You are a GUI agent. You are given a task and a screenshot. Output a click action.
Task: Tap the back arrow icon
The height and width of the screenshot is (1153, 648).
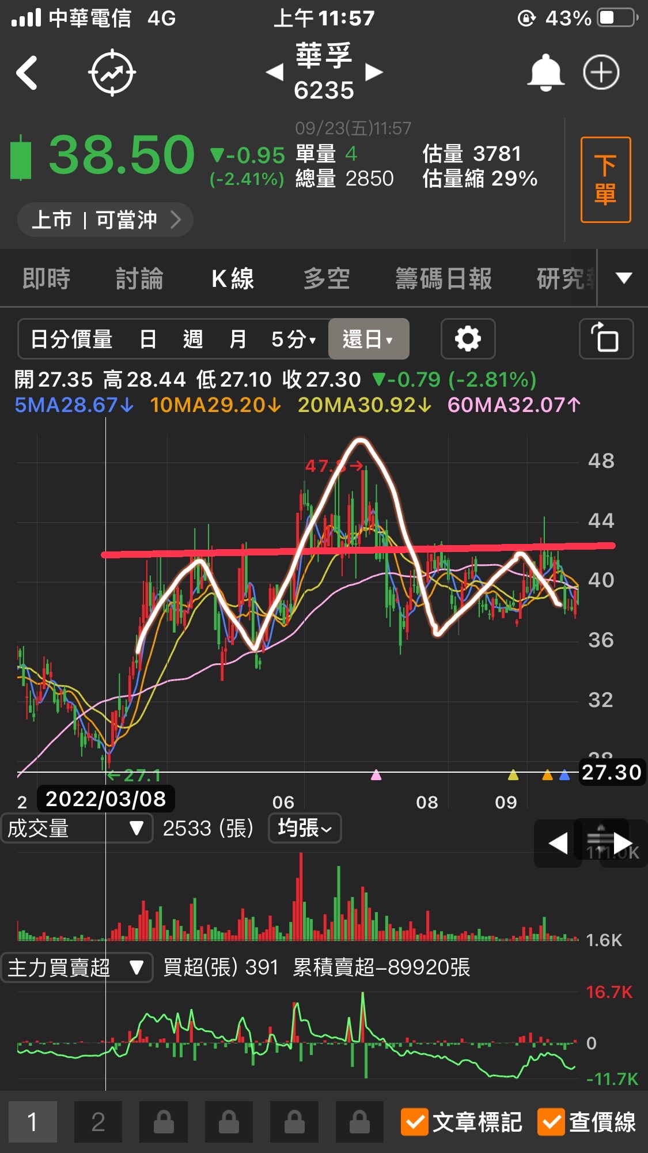tap(27, 73)
